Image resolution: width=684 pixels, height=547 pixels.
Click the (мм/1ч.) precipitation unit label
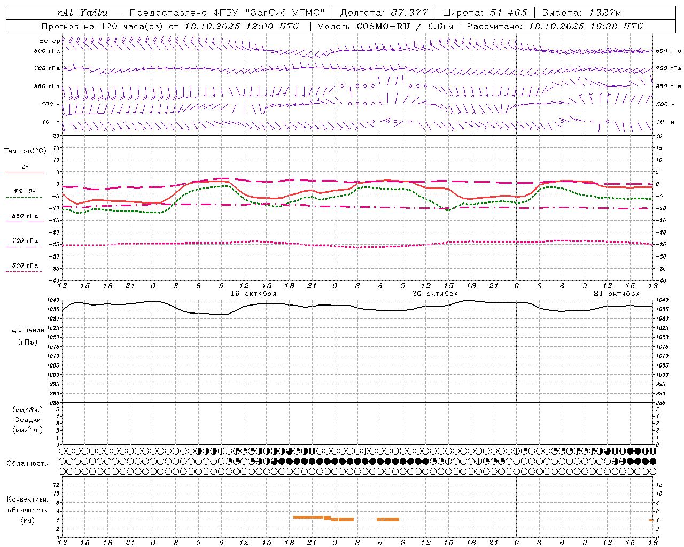click(x=28, y=430)
